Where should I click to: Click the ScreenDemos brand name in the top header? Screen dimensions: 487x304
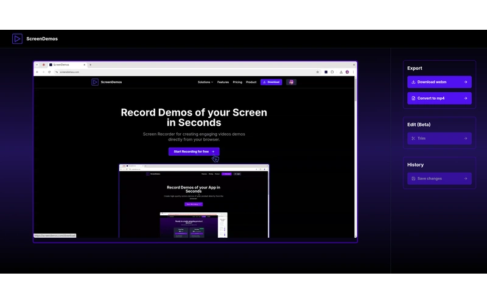[42, 39]
